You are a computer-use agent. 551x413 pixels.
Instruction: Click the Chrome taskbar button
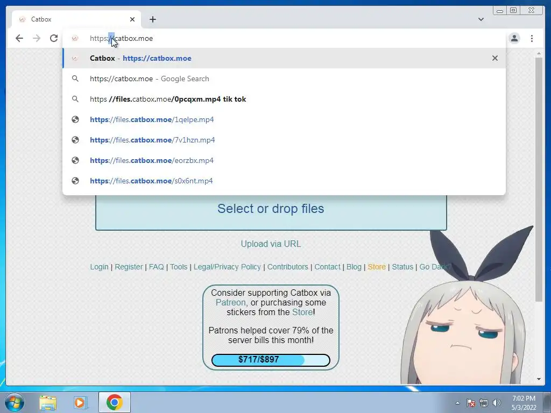tap(115, 402)
